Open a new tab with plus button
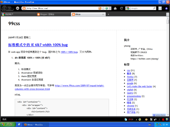 coord(108,14)
